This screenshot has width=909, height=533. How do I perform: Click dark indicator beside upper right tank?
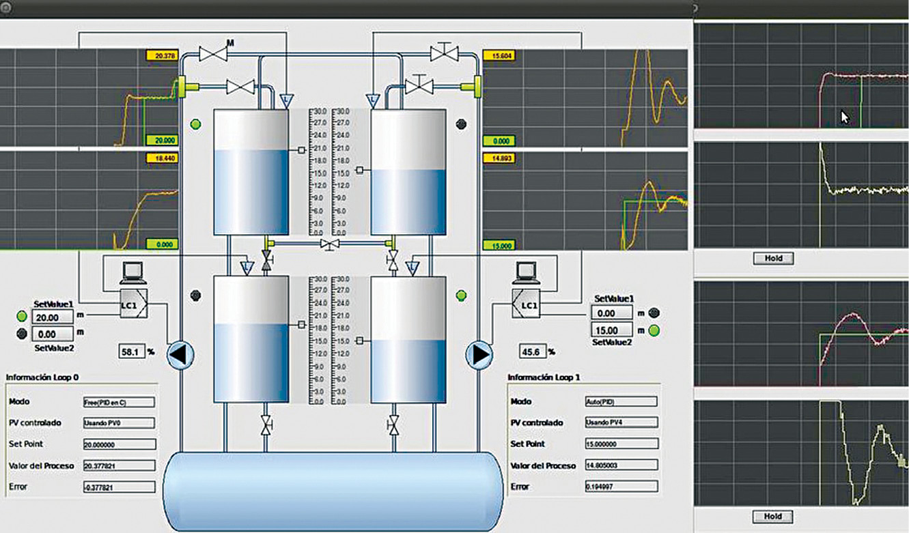[462, 124]
